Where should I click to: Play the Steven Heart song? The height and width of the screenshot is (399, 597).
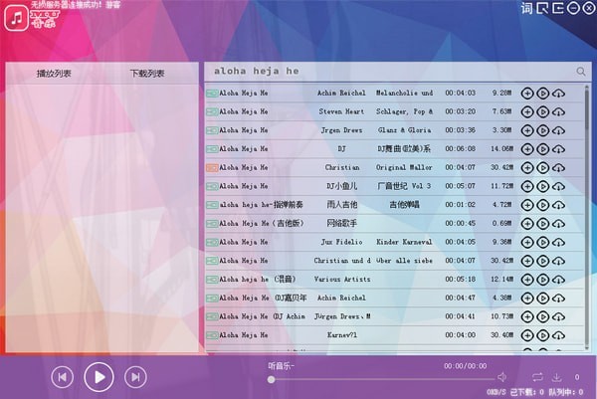click(542, 111)
